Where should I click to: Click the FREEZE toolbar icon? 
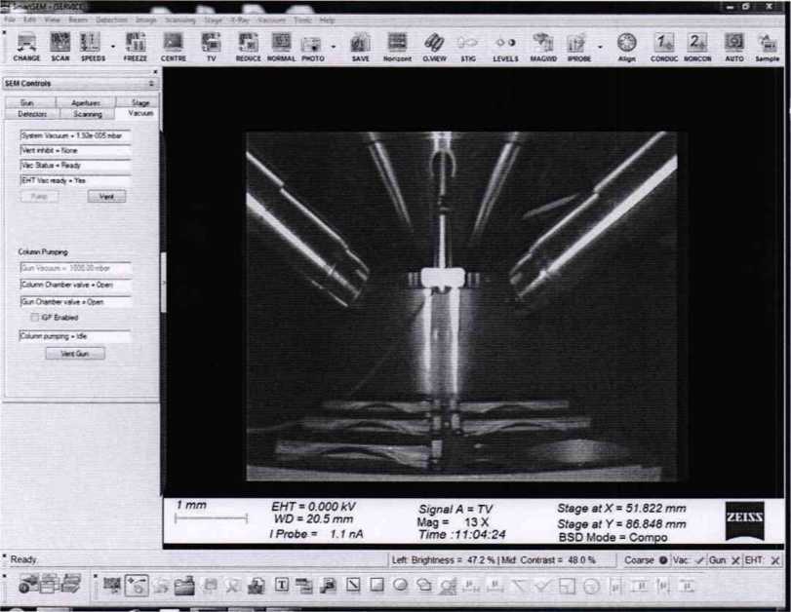click(x=136, y=44)
